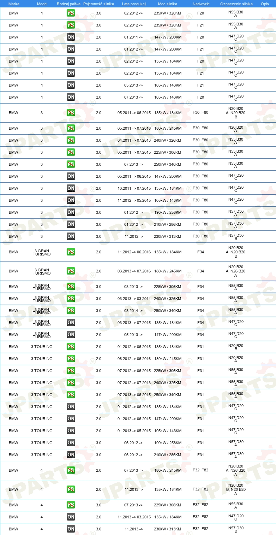This screenshot has height=535, width=276.
Task: Click petrol icon in BMW 4 306KM row
Action: tap(71, 505)
